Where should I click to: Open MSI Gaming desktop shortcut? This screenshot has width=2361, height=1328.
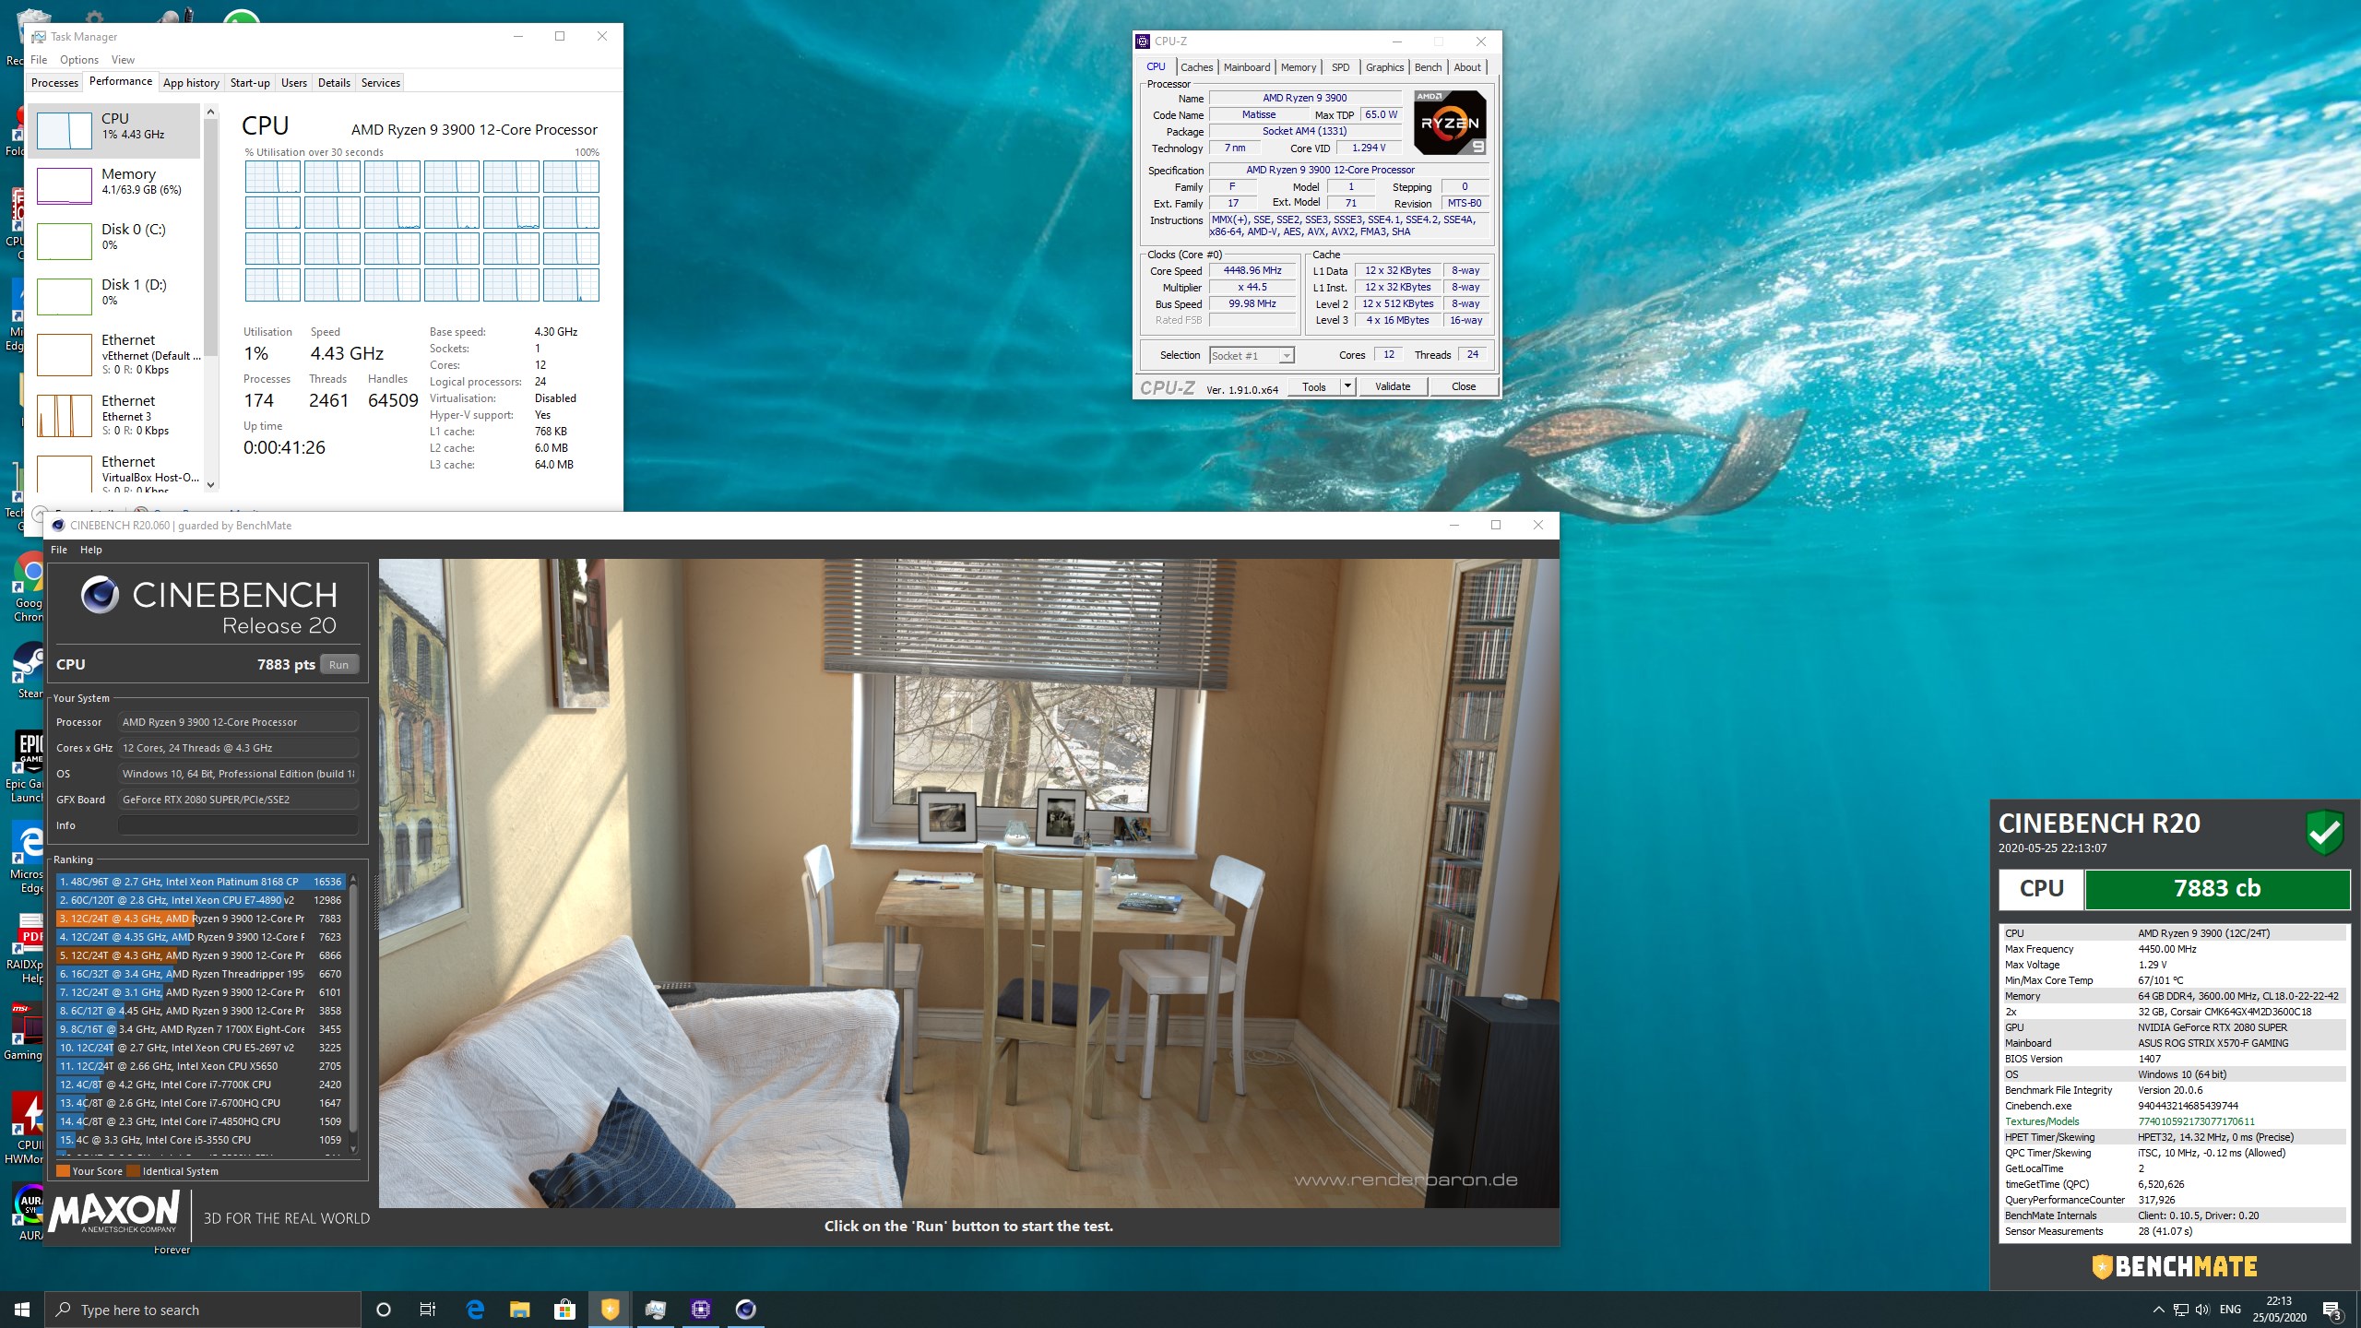click(26, 1031)
